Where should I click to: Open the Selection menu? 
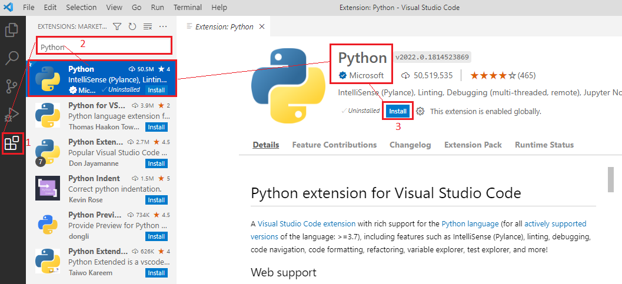click(x=81, y=7)
